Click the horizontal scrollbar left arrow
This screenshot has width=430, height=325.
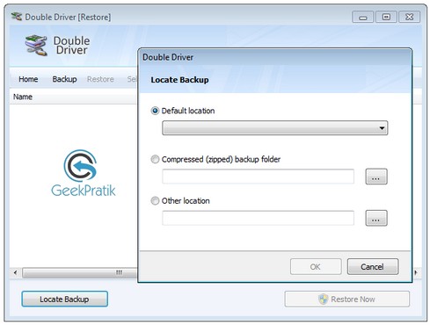15,272
